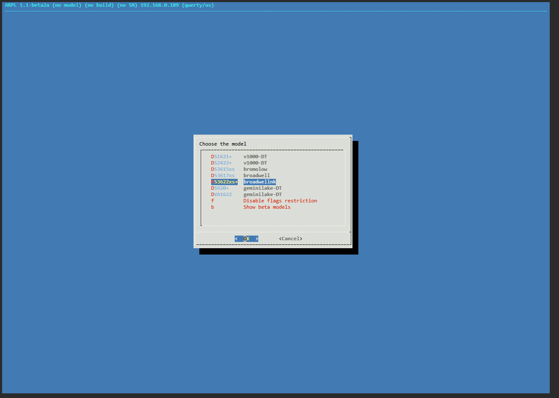Click geminilake-DT platform beside DVA1622
This screenshot has width=559, height=398.
(x=262, y=194)
